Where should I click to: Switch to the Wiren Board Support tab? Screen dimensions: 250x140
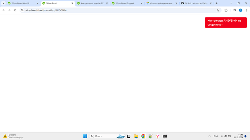[x=127, y=3]
